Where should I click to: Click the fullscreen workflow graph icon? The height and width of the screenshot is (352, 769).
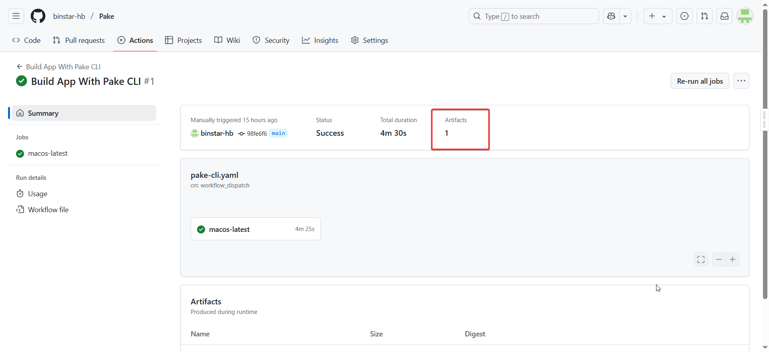[x=701, y=259]
